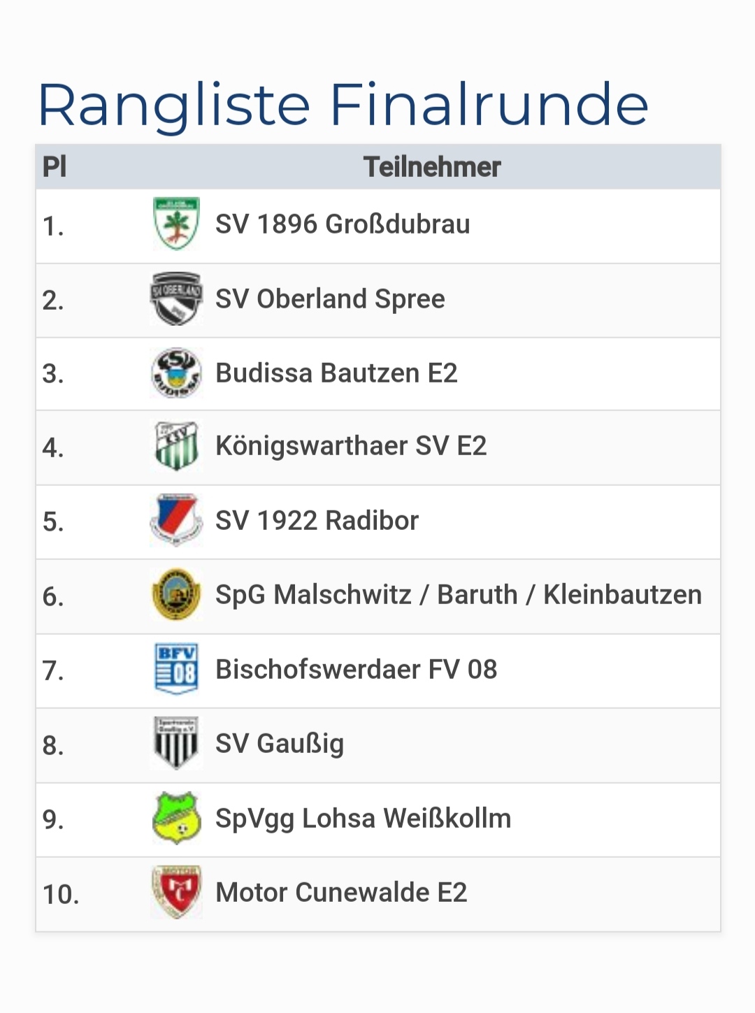The height and width of the screenshot is (1013, 755).
Task: Select the Budissa Bautzen E2 team name
Action: [x=336, y=373]
